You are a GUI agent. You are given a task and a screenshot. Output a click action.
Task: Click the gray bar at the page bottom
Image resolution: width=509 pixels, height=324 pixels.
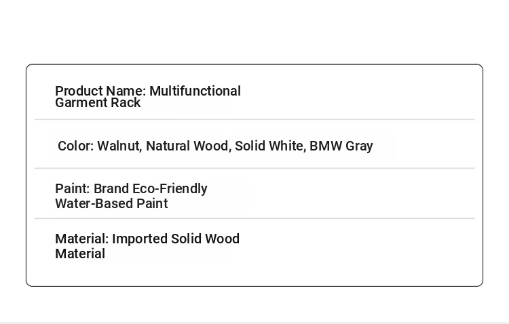click(254, 323)
